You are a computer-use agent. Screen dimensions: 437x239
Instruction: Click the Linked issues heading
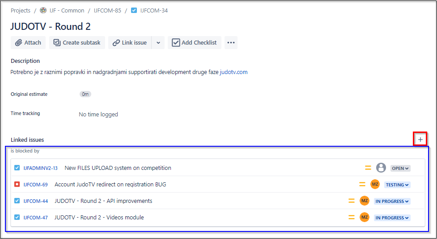(x=27, y=140)
